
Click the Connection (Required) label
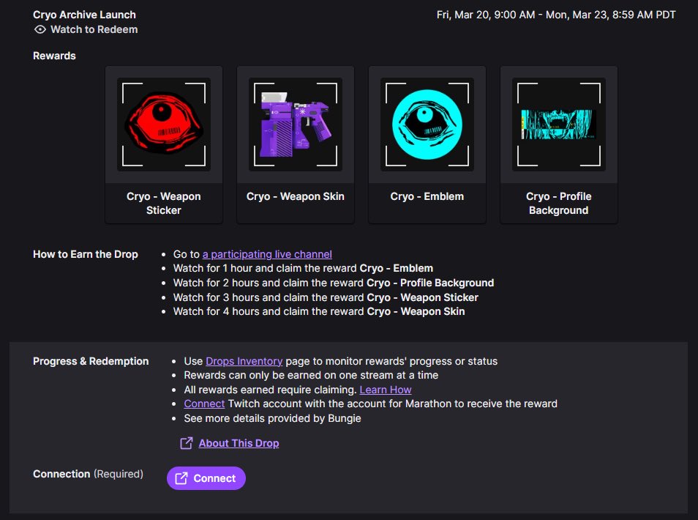88,474
